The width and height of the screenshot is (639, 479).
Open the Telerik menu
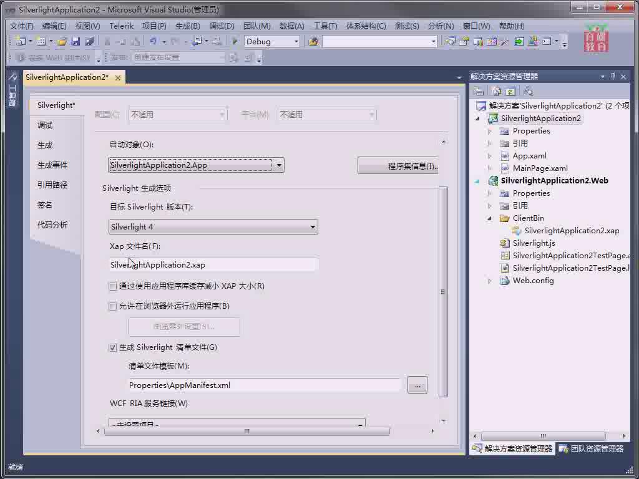coord(122,26)
